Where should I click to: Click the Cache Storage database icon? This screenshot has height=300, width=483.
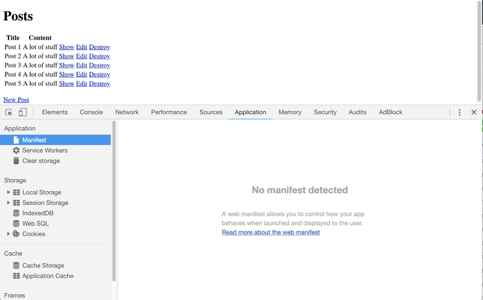16,266
